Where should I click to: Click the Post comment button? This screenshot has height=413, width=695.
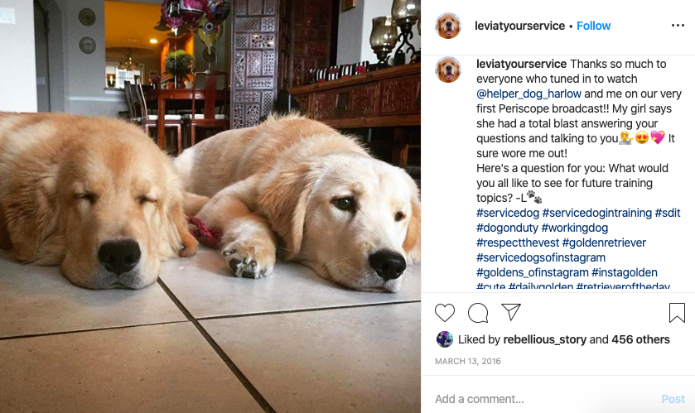(x=673, y=399)
